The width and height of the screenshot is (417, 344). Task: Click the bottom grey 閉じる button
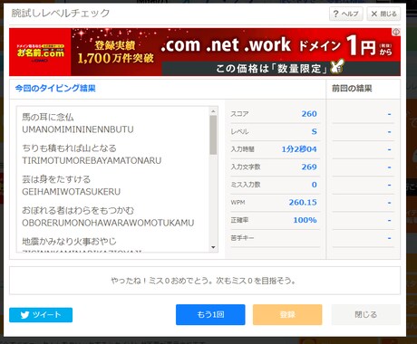(366, 314)
